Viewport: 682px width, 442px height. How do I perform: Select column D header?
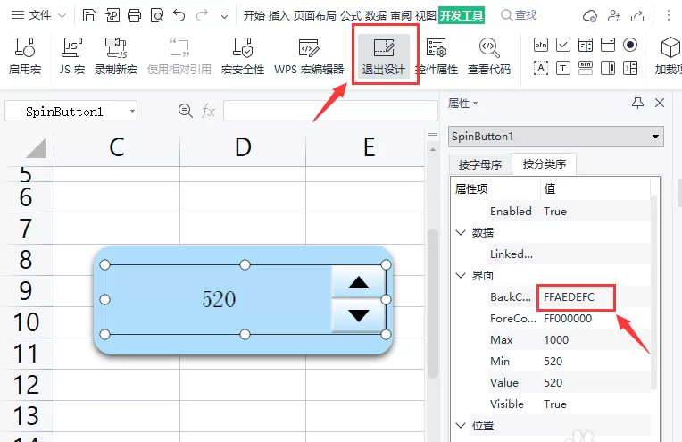point(243,147)
